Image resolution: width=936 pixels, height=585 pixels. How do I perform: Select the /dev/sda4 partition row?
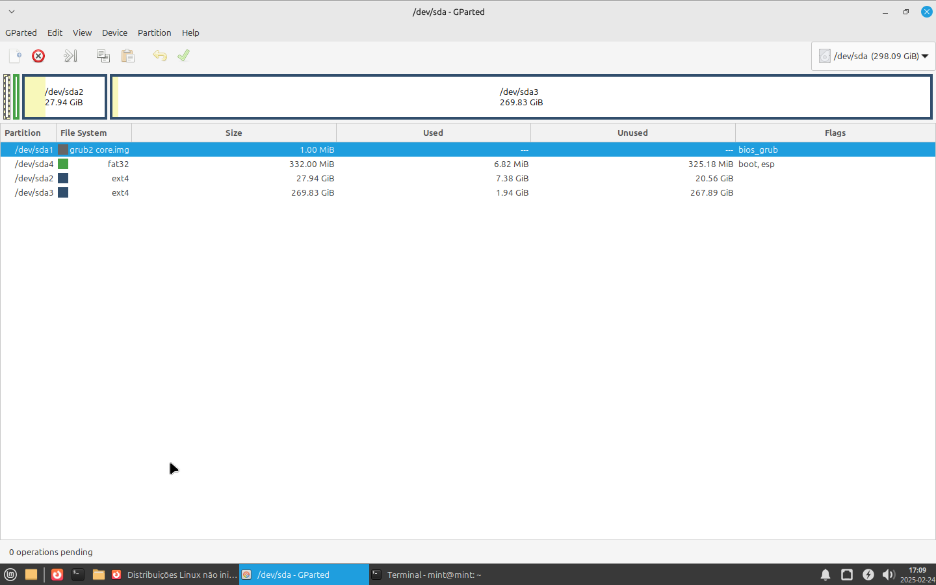coord(468,164)
